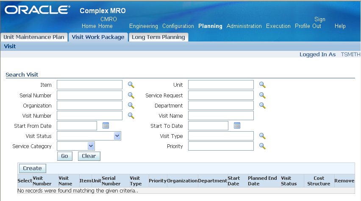The width and height of the screenshot is (361, 201).
Task: Open the Help link
Action: (340, 26)
